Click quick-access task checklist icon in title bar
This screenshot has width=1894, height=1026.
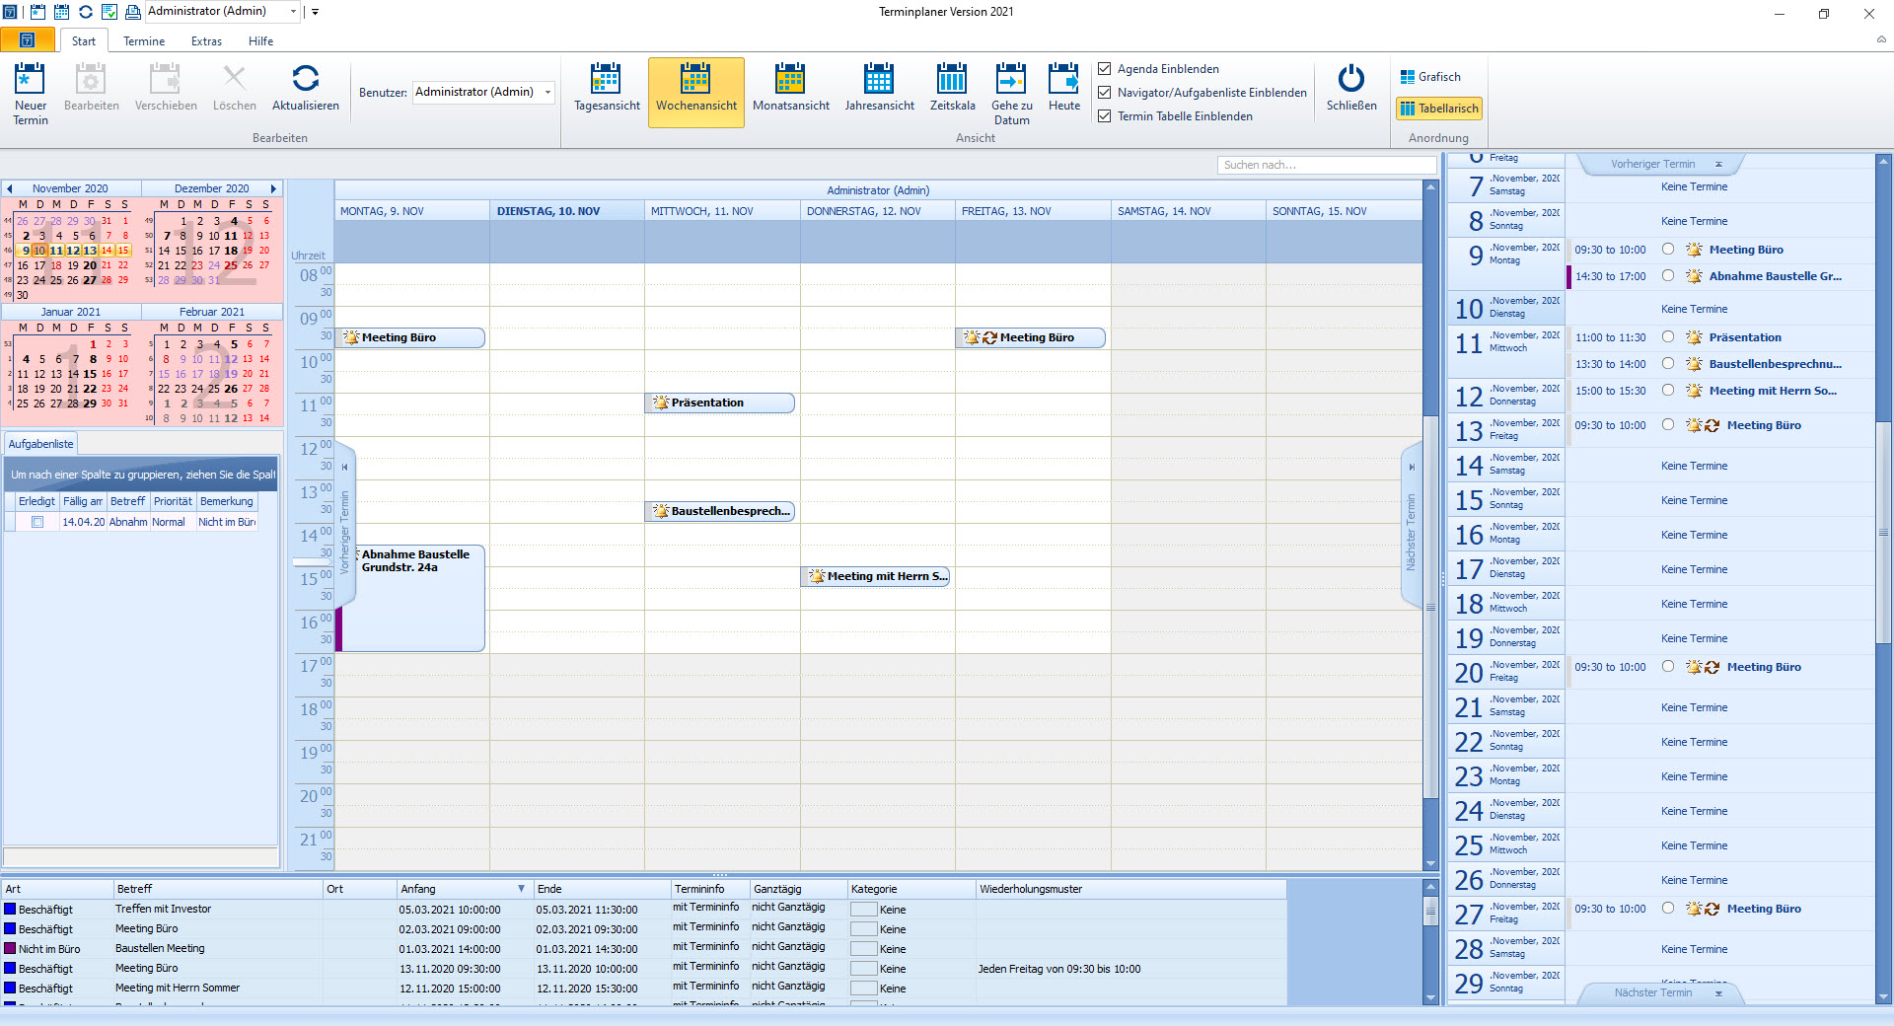click(x=109, y=12)
